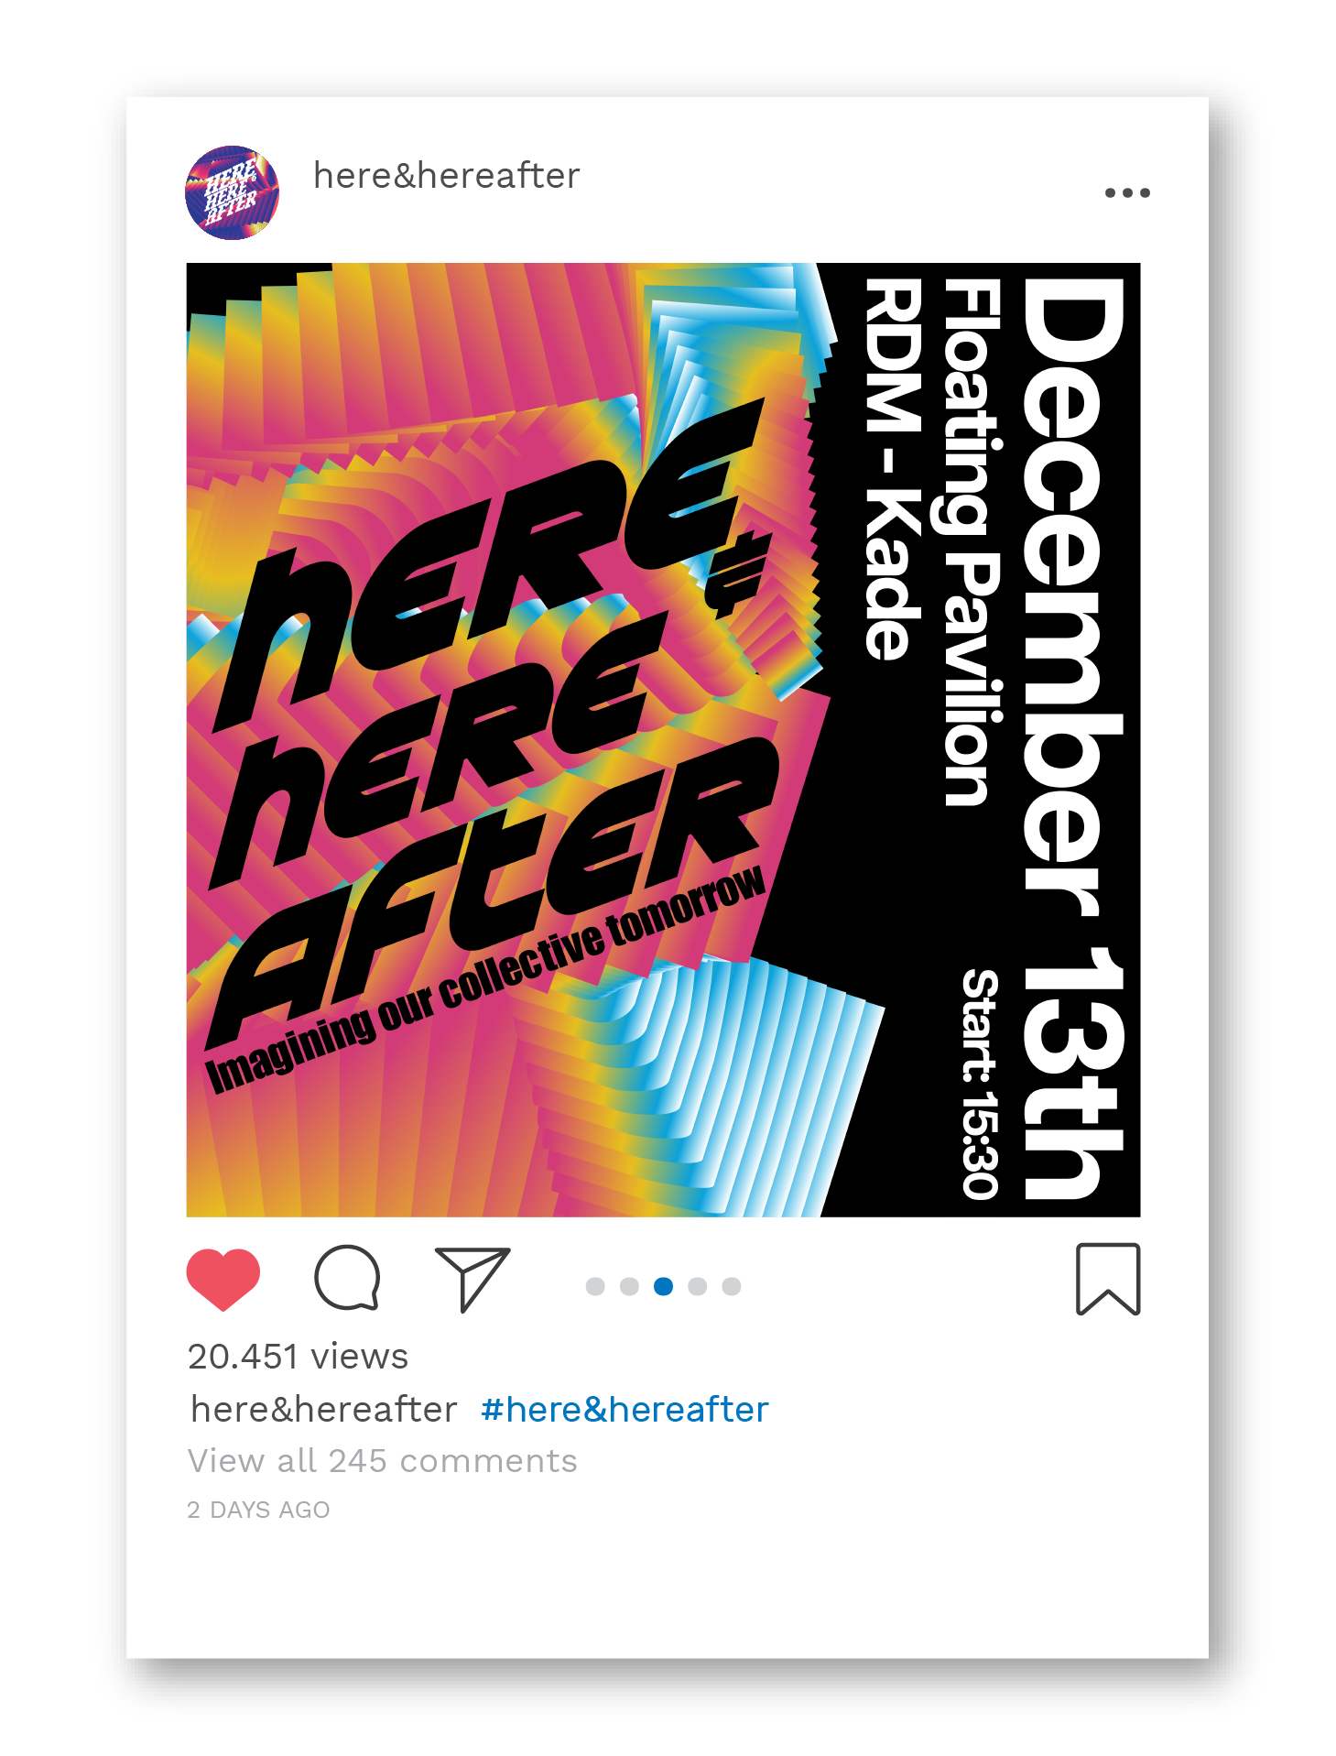Screen dimensions: 1336x1756
Task: Click the caption username here&hereafter
Action: (324, 1409)
